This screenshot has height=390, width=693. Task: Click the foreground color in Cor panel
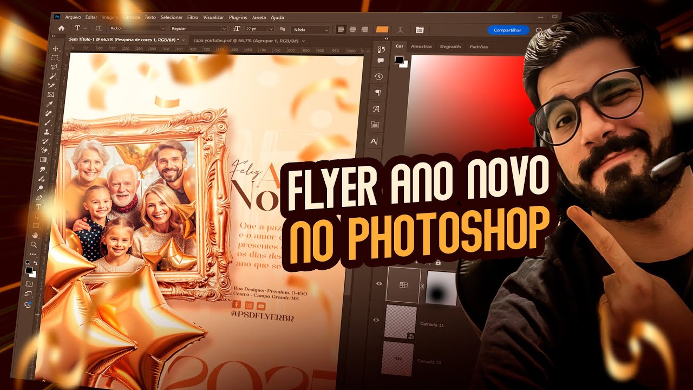pyautogui.click(x=398, y=59)
